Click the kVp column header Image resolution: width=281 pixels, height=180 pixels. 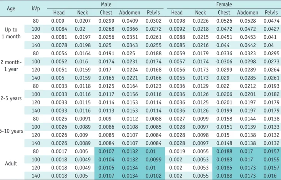pos(36,8)
